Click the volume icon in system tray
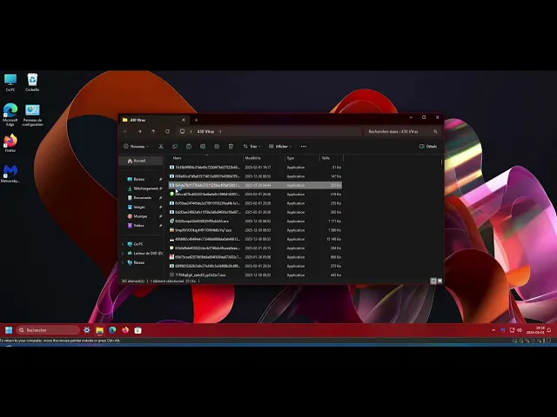Screen dimensions: 557x417 (x=520, y=330)
